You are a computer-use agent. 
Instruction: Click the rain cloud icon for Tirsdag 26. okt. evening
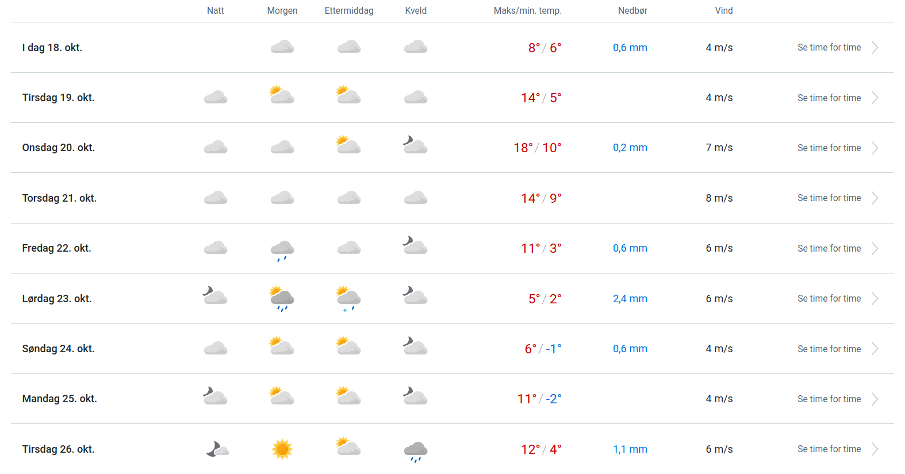point(415,450)
